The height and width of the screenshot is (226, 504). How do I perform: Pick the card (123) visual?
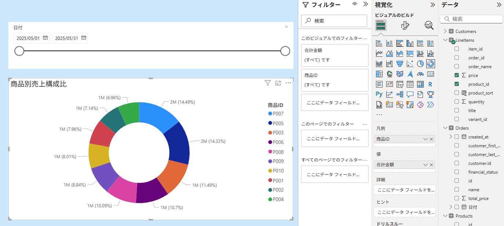431,74
